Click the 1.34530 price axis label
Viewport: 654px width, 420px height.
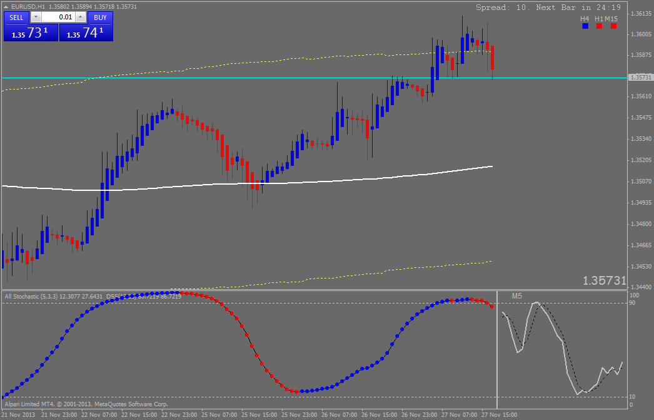641,267
